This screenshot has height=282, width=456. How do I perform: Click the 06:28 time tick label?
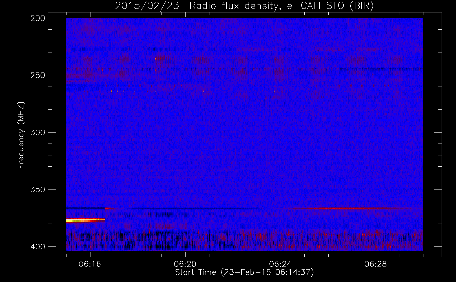pos(376,265)
